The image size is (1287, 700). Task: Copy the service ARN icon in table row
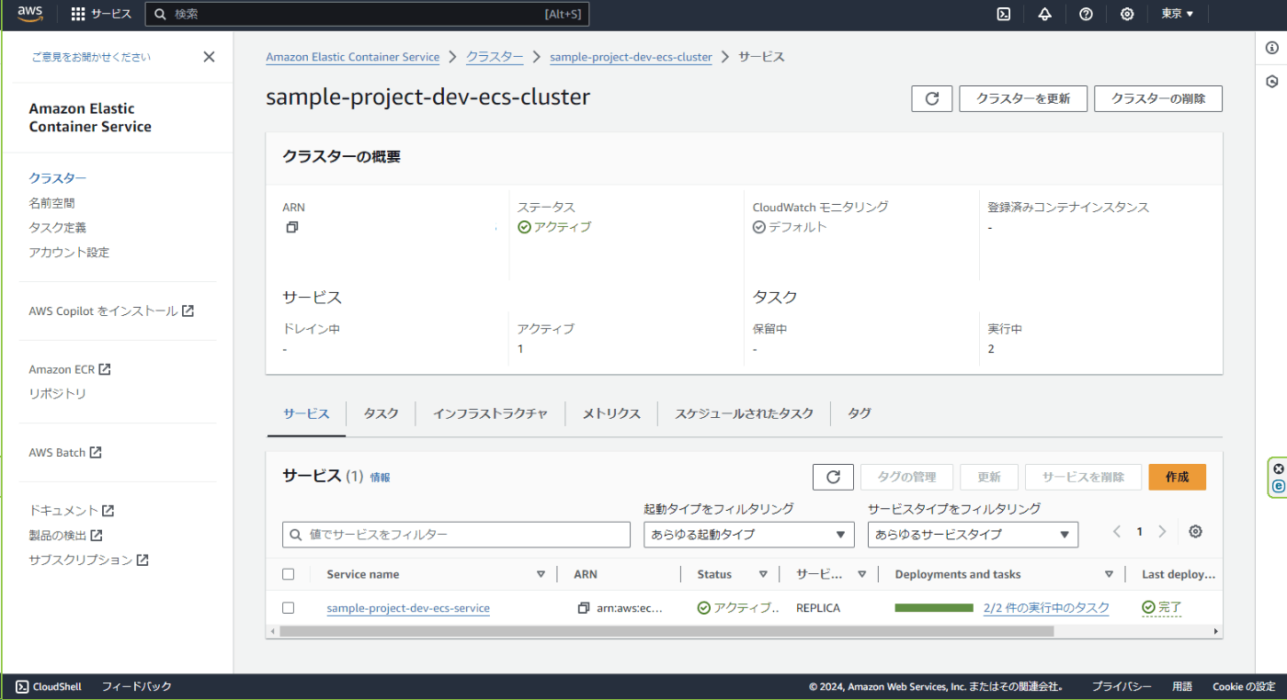click(x=583, y=608)
